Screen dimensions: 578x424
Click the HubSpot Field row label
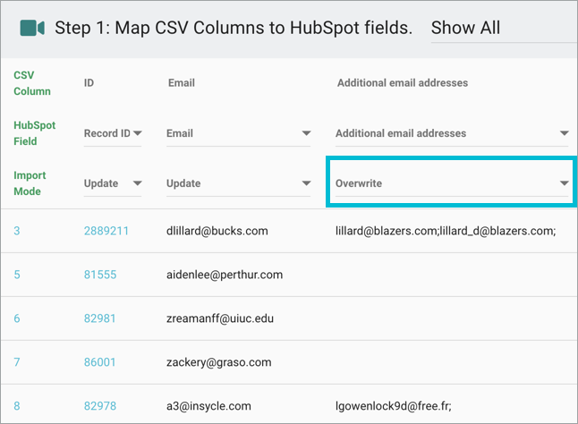[34, 133]
